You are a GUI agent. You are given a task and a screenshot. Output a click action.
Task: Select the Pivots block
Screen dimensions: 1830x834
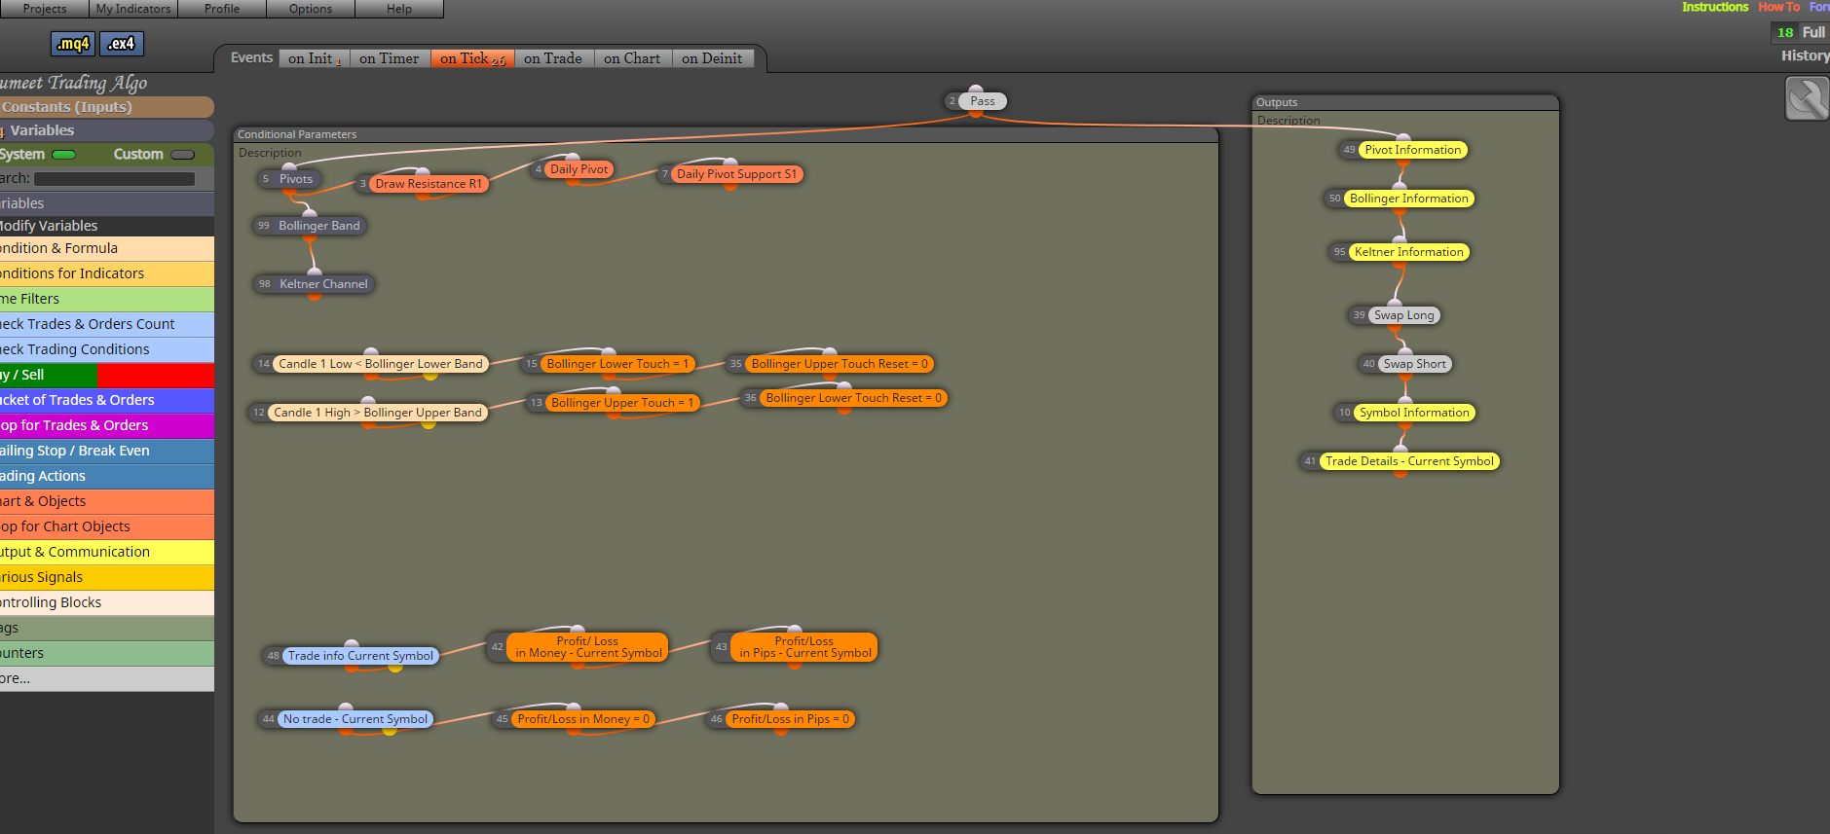click(296, 179)
